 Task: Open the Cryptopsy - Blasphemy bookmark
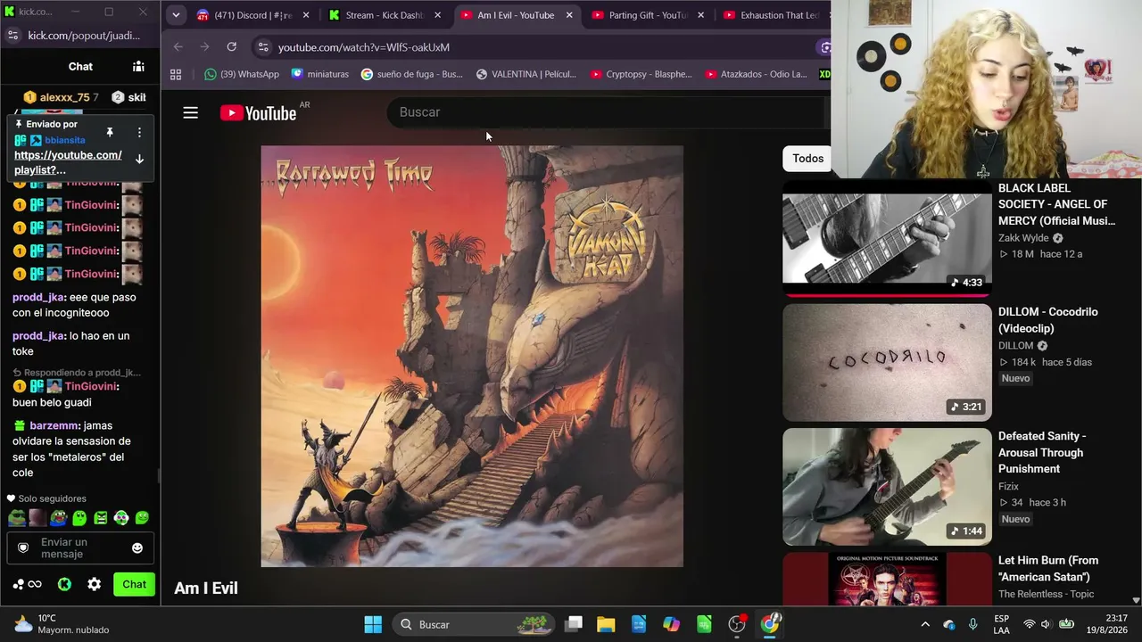[641, 74]
